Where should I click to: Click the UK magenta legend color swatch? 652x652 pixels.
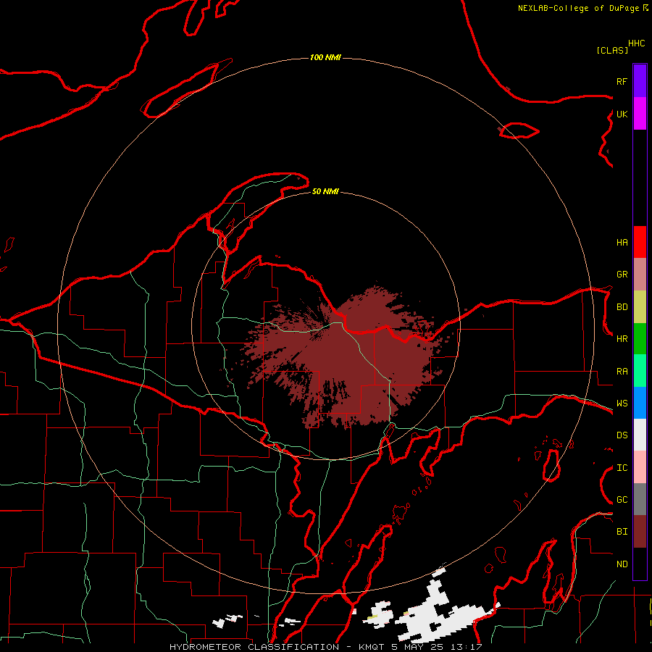[x=640, y=114]
